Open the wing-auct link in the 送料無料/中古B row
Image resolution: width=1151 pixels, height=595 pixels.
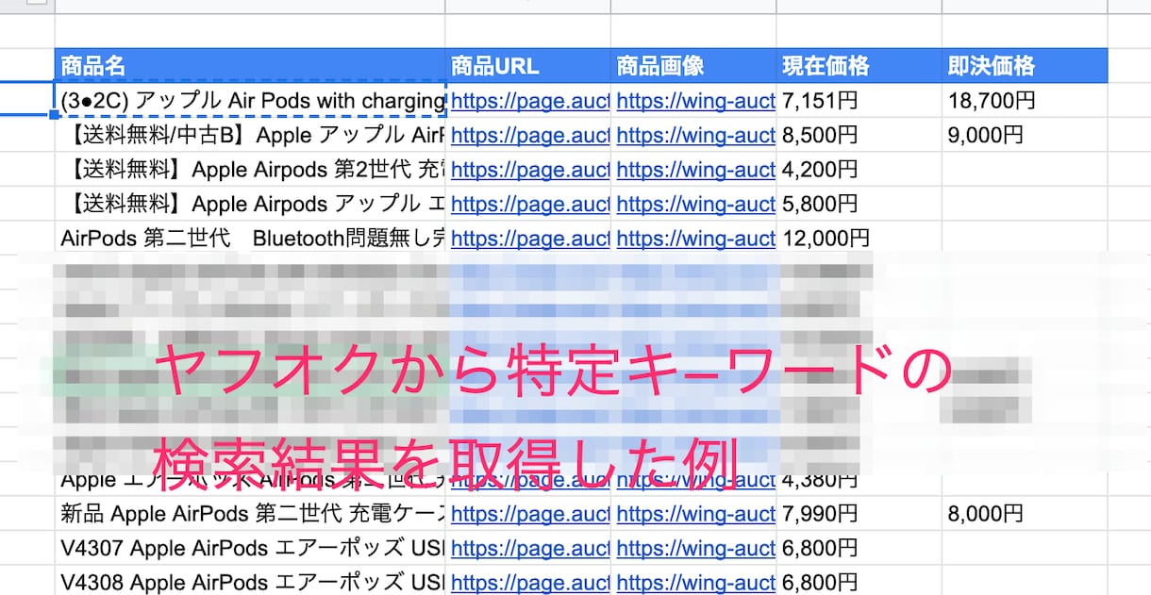(696, 135)
